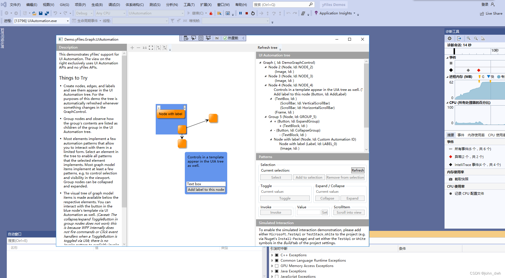
Task: Click the Live Visual Tree icon
Action: [186, 38]
